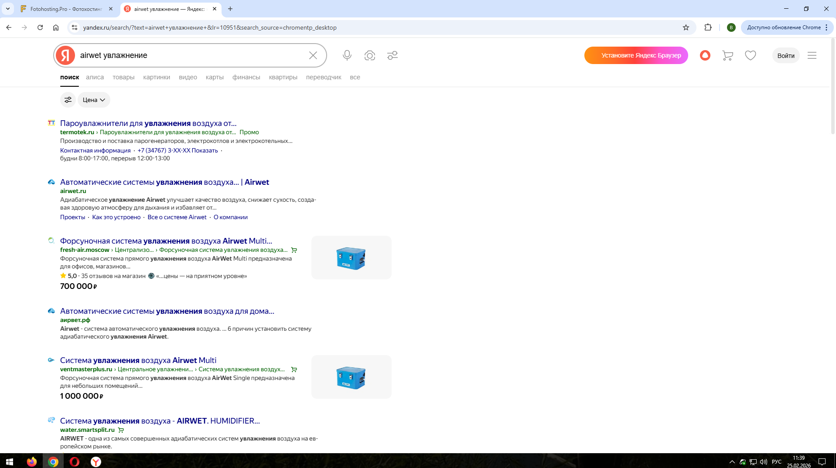836x468 pixels.
Task: Open Chrome extensions puzzle icon
Action: pyautogui.click(x=708, y=27)
